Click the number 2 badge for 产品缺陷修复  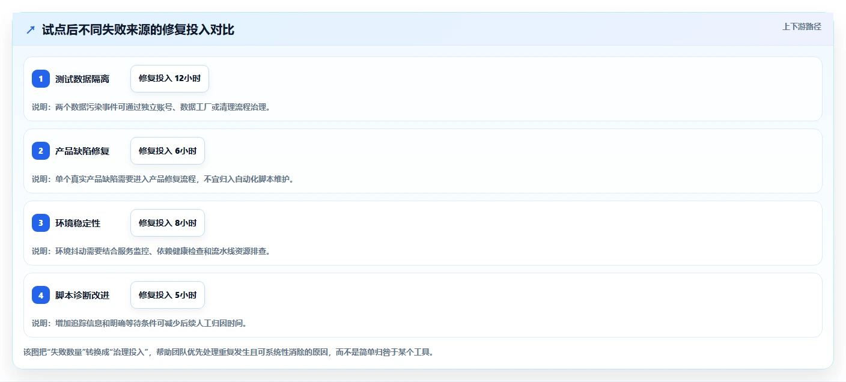41,151
